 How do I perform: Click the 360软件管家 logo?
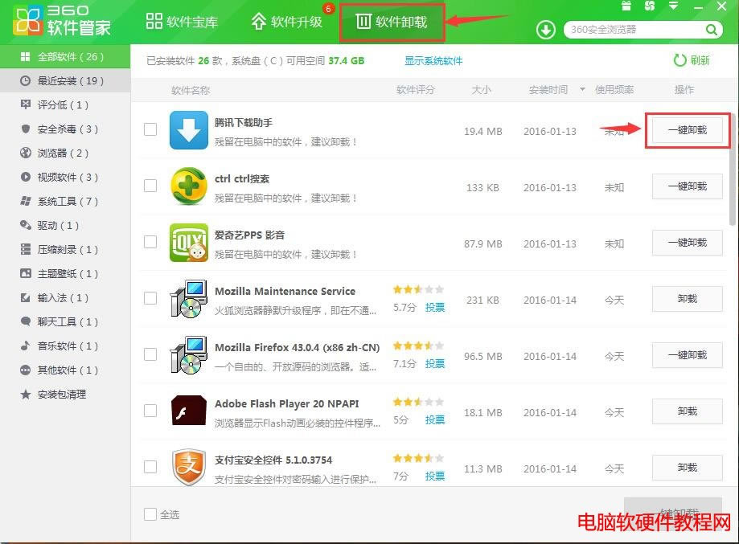click(62, 21)
